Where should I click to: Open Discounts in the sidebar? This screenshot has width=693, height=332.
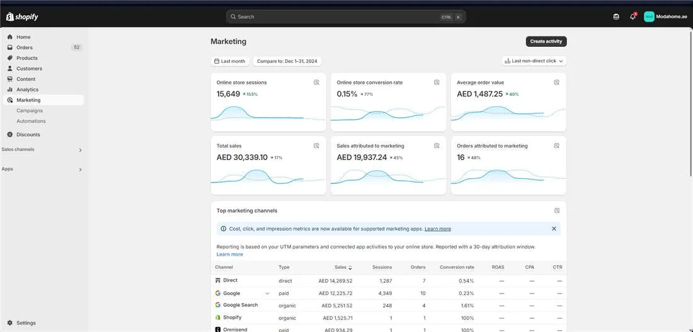tap(43, 134)
